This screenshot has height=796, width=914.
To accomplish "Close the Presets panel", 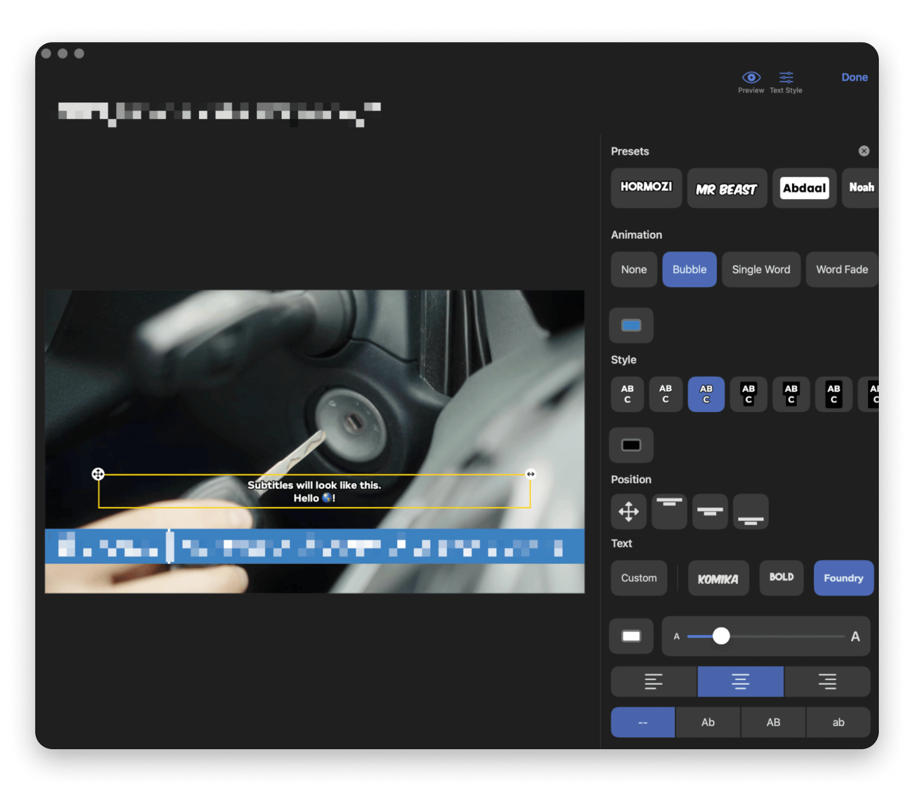I will click(x=864, y=151).
